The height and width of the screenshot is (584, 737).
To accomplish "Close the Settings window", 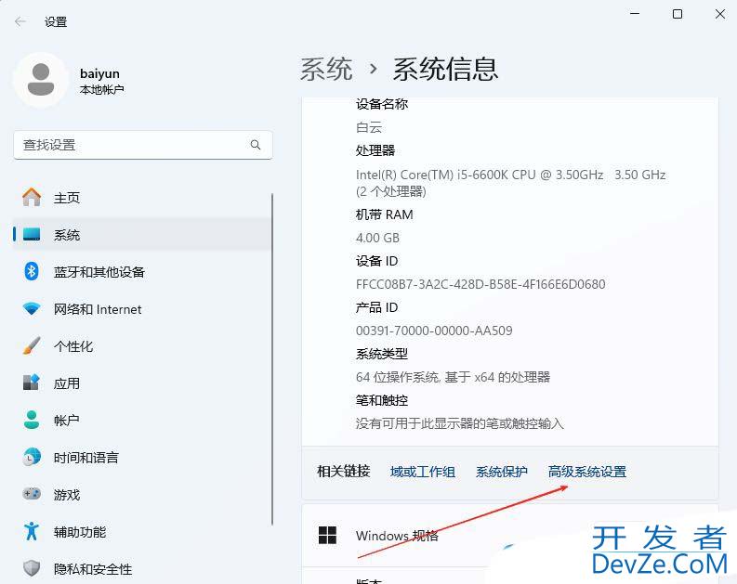I will [719, 14].
